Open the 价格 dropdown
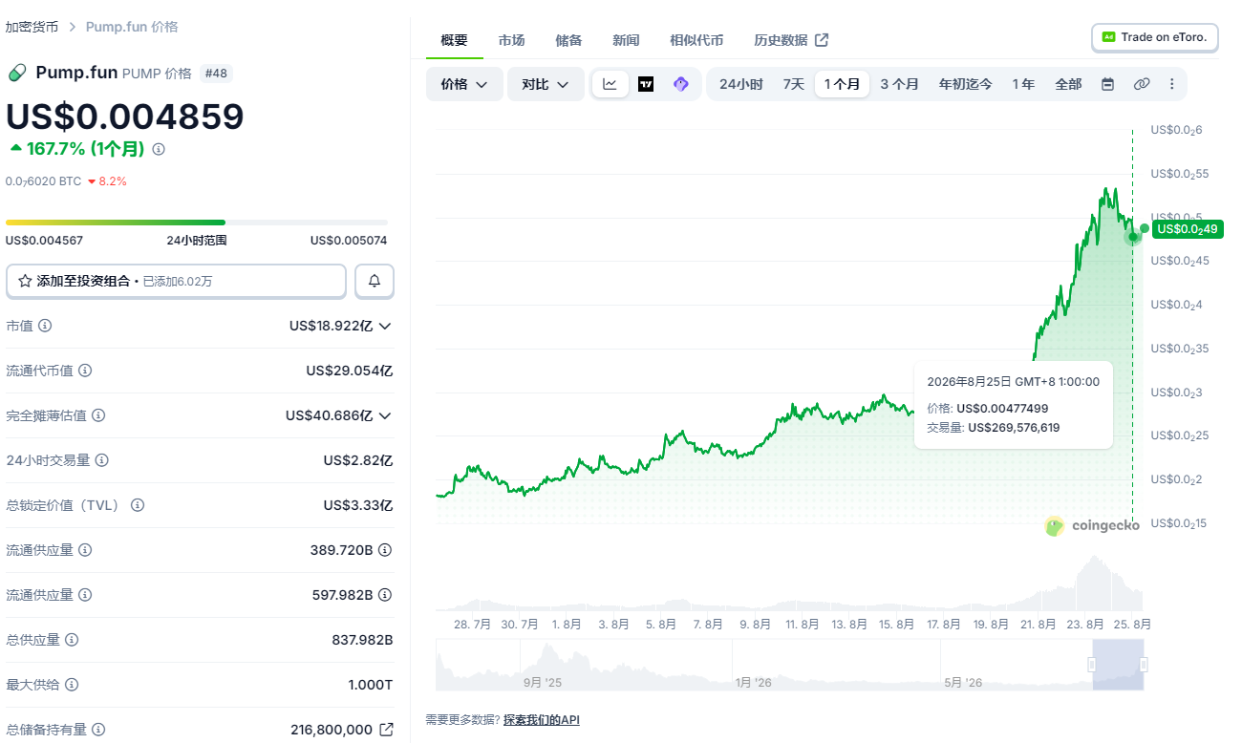The height and width of the screenshot is (743, 1242). pos(464,84)
